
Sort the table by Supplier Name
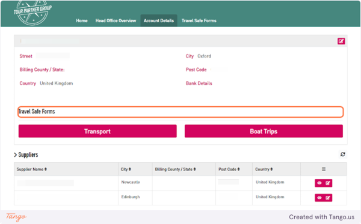coord(32,169)
